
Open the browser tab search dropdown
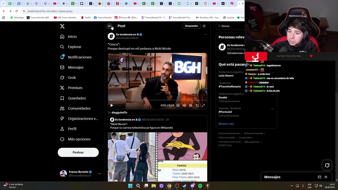pos(3,3)
